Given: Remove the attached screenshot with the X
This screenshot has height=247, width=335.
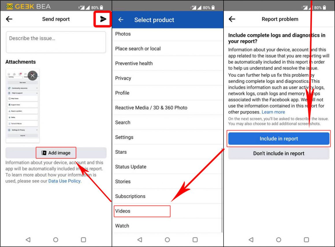Looking at the screenshot, I should [32, 76].
